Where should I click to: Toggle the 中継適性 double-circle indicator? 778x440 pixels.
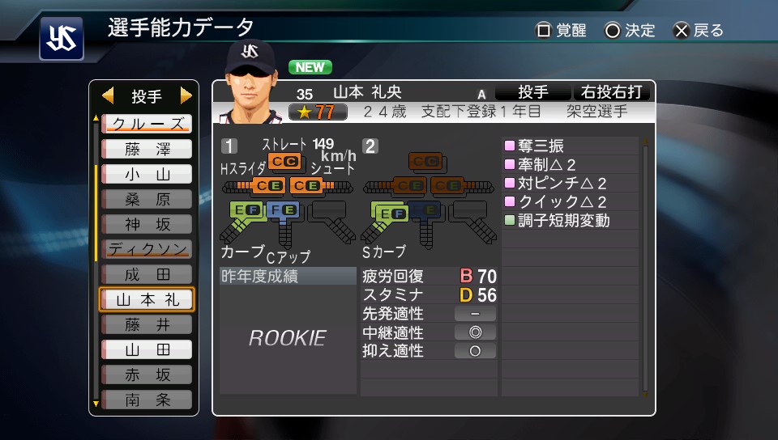coord(476,332)
